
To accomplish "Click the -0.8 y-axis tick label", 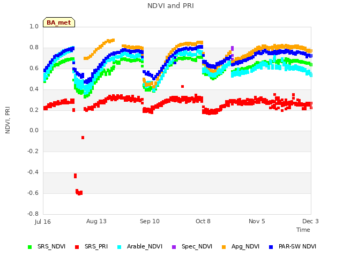I will pos(33,214).
